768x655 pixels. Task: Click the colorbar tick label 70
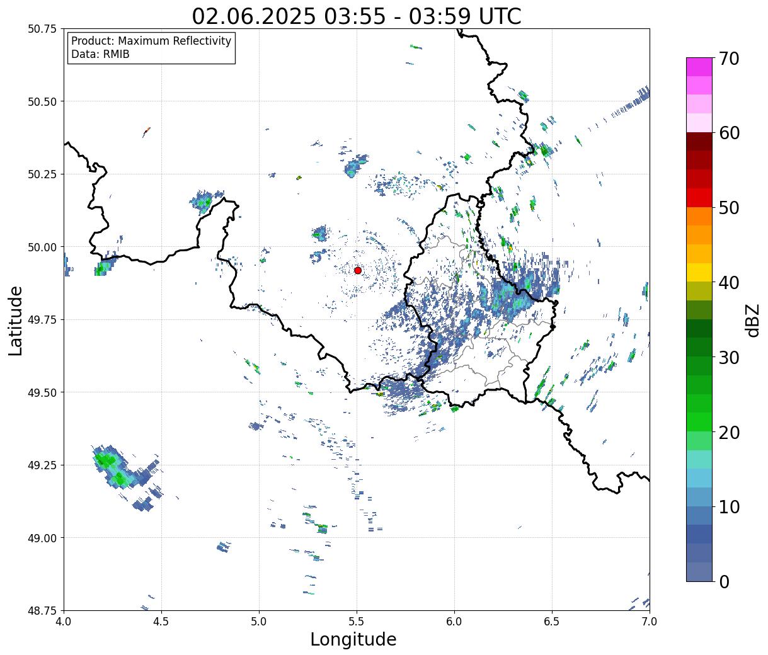point(729,59)
